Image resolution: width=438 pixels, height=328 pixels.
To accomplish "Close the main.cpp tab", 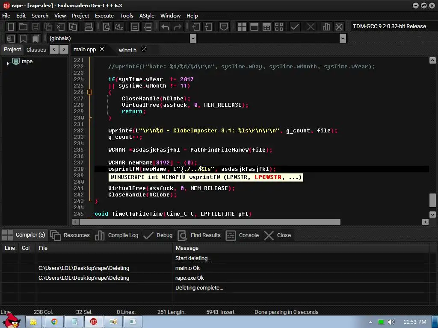I will (x=102, y=49).
